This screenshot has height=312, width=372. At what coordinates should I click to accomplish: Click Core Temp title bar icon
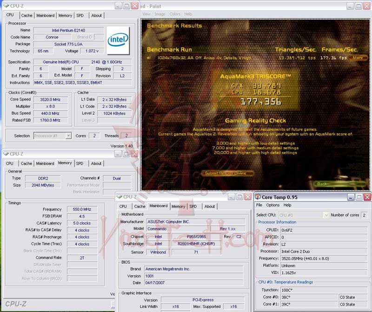tap(258, 197)
